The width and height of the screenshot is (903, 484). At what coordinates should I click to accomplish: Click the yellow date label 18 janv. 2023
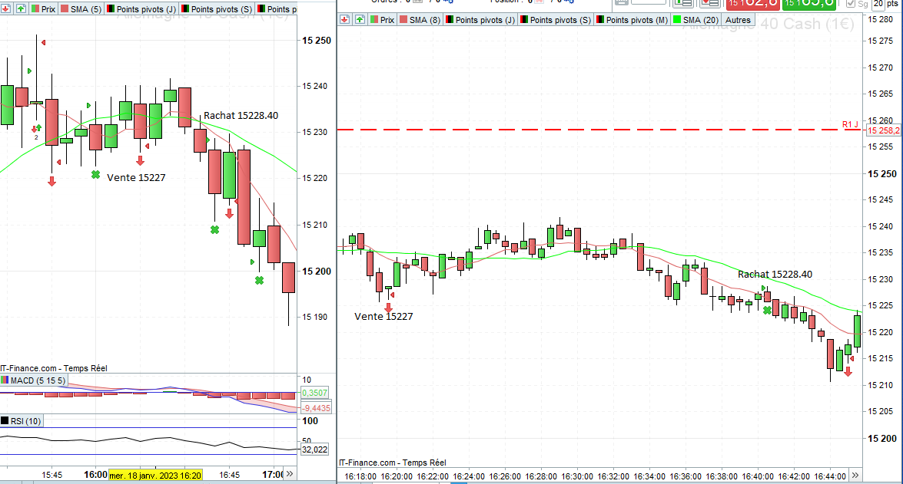tap(155, 475)
